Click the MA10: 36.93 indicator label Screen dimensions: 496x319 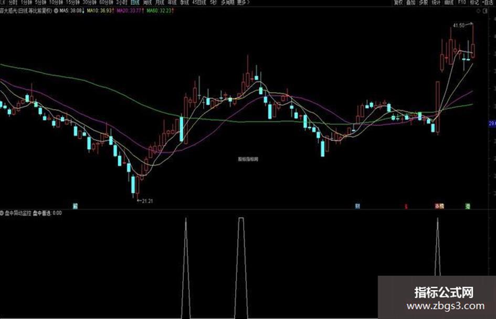coord(101,11)
